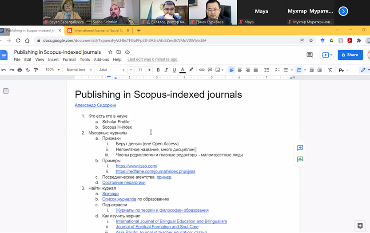Screen dimensions: 370x233
Task: Toggle bold formatting
Action: 158,70
